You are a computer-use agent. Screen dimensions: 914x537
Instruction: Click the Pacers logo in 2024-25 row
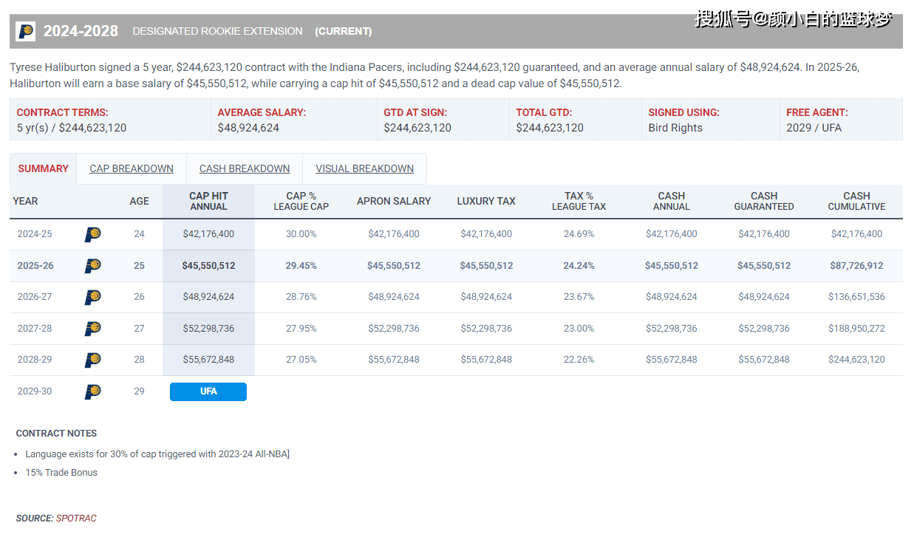tap(92, 234)
